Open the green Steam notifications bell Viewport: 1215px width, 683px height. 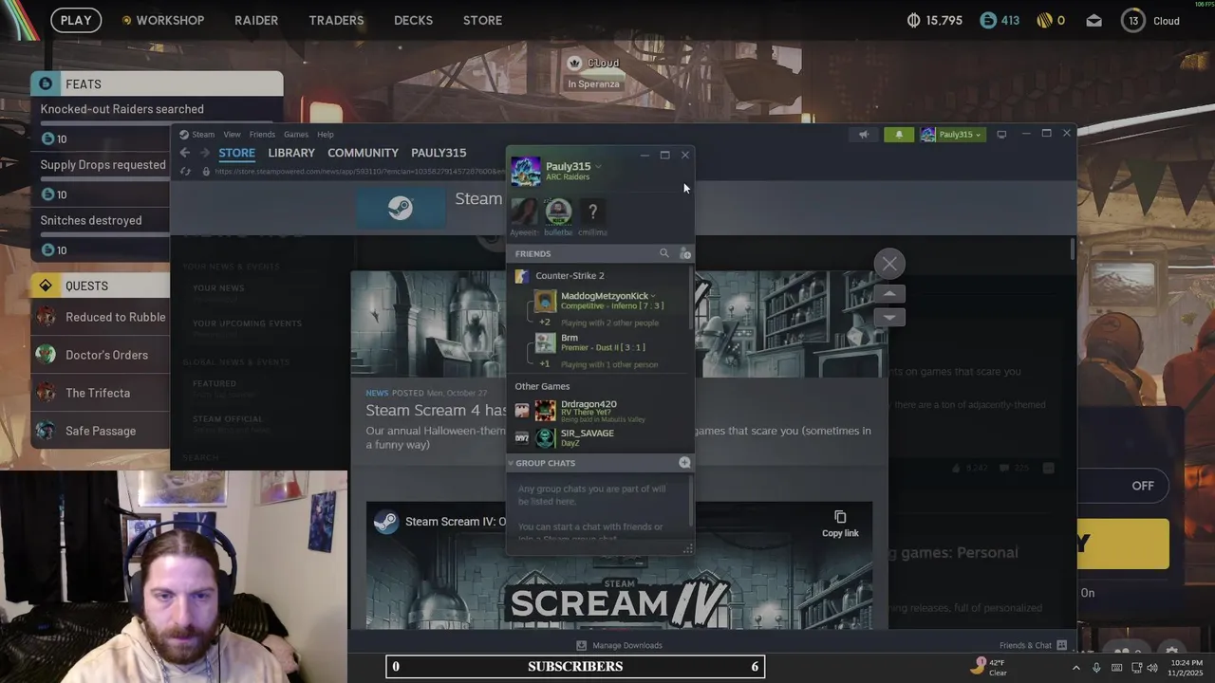point(899,135)
